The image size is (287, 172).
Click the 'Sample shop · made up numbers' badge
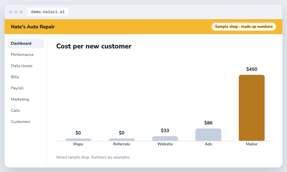click(244, 26)
